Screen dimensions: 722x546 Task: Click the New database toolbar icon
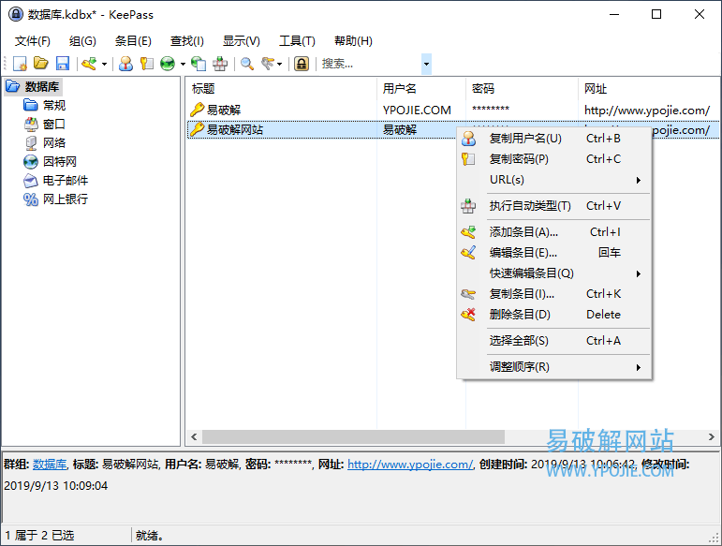pyautogui.click(x=20, y=64)
